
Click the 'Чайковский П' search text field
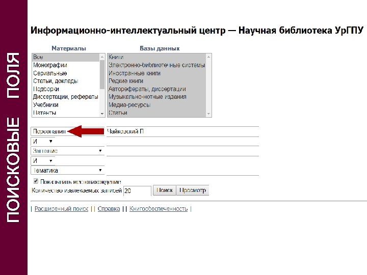[x=182, y=131]
